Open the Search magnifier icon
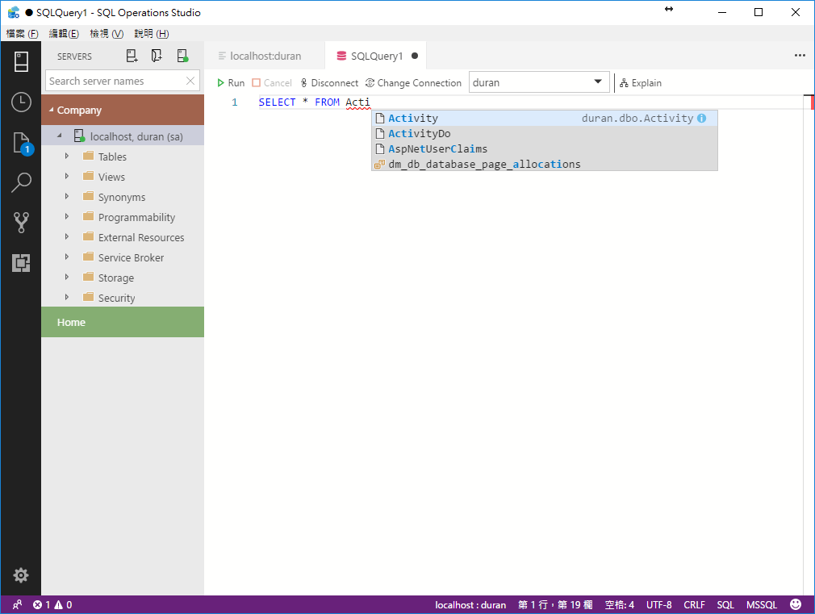Screen dimensions: 815x614 tap(21, 182)
